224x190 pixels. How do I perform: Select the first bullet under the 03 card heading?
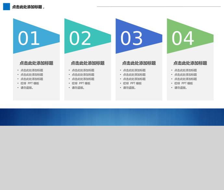[x=134, y=70]
